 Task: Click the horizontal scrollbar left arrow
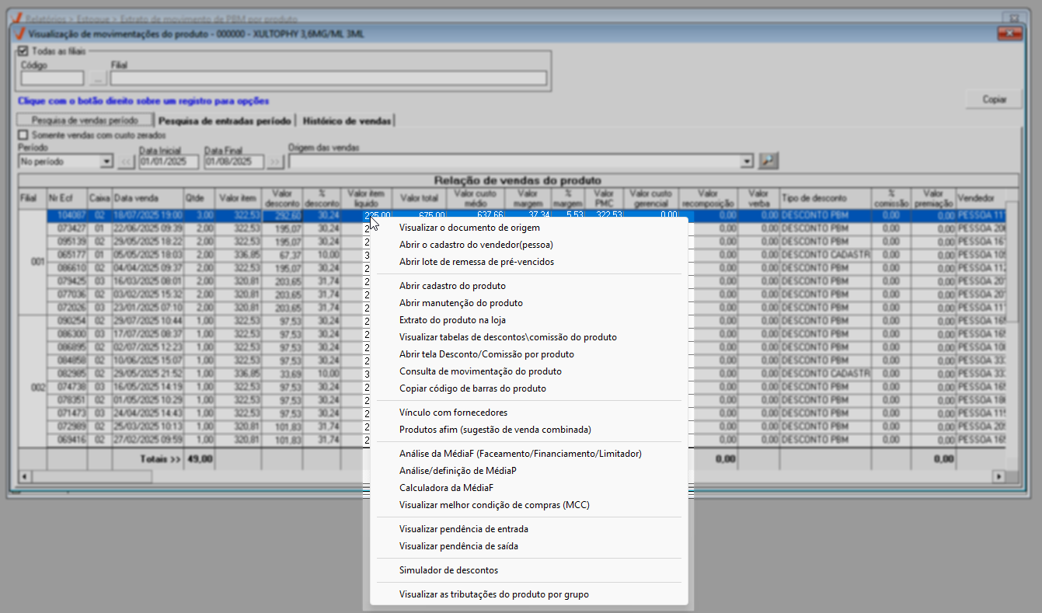click(x=25, y=475)
